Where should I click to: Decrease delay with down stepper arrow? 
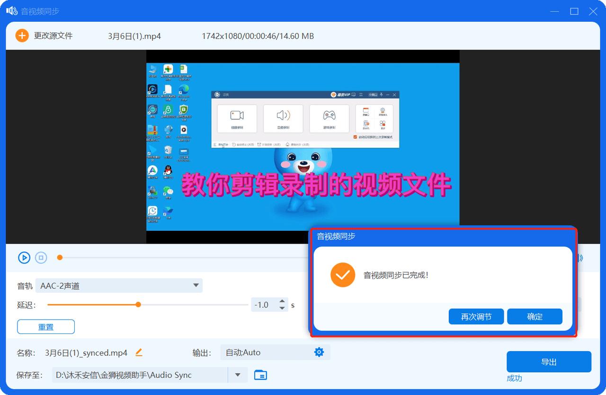coord(282,307)
